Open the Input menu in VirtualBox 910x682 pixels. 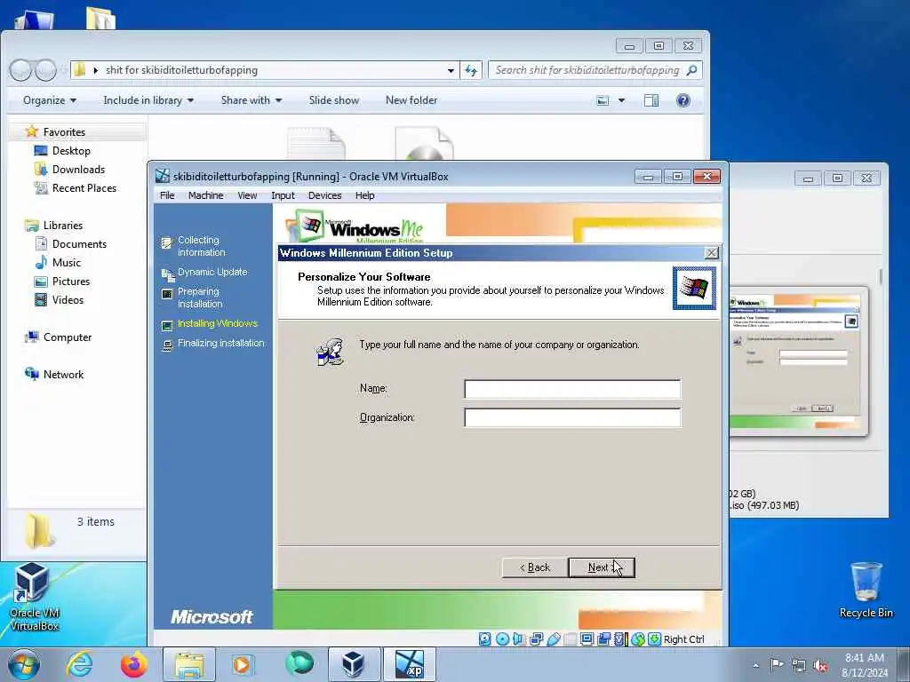coord(283,195)
